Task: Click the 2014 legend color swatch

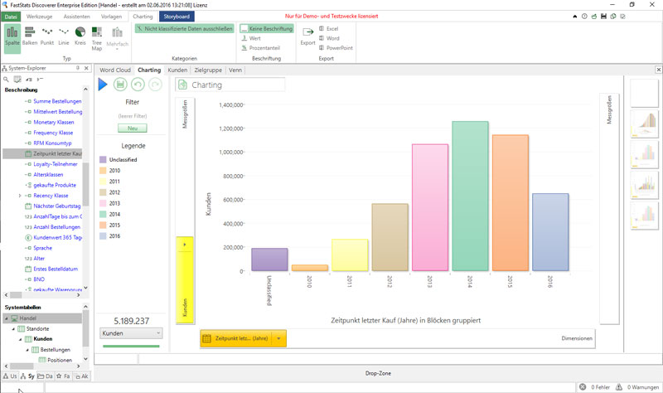Action: click(x=103, y=213)
